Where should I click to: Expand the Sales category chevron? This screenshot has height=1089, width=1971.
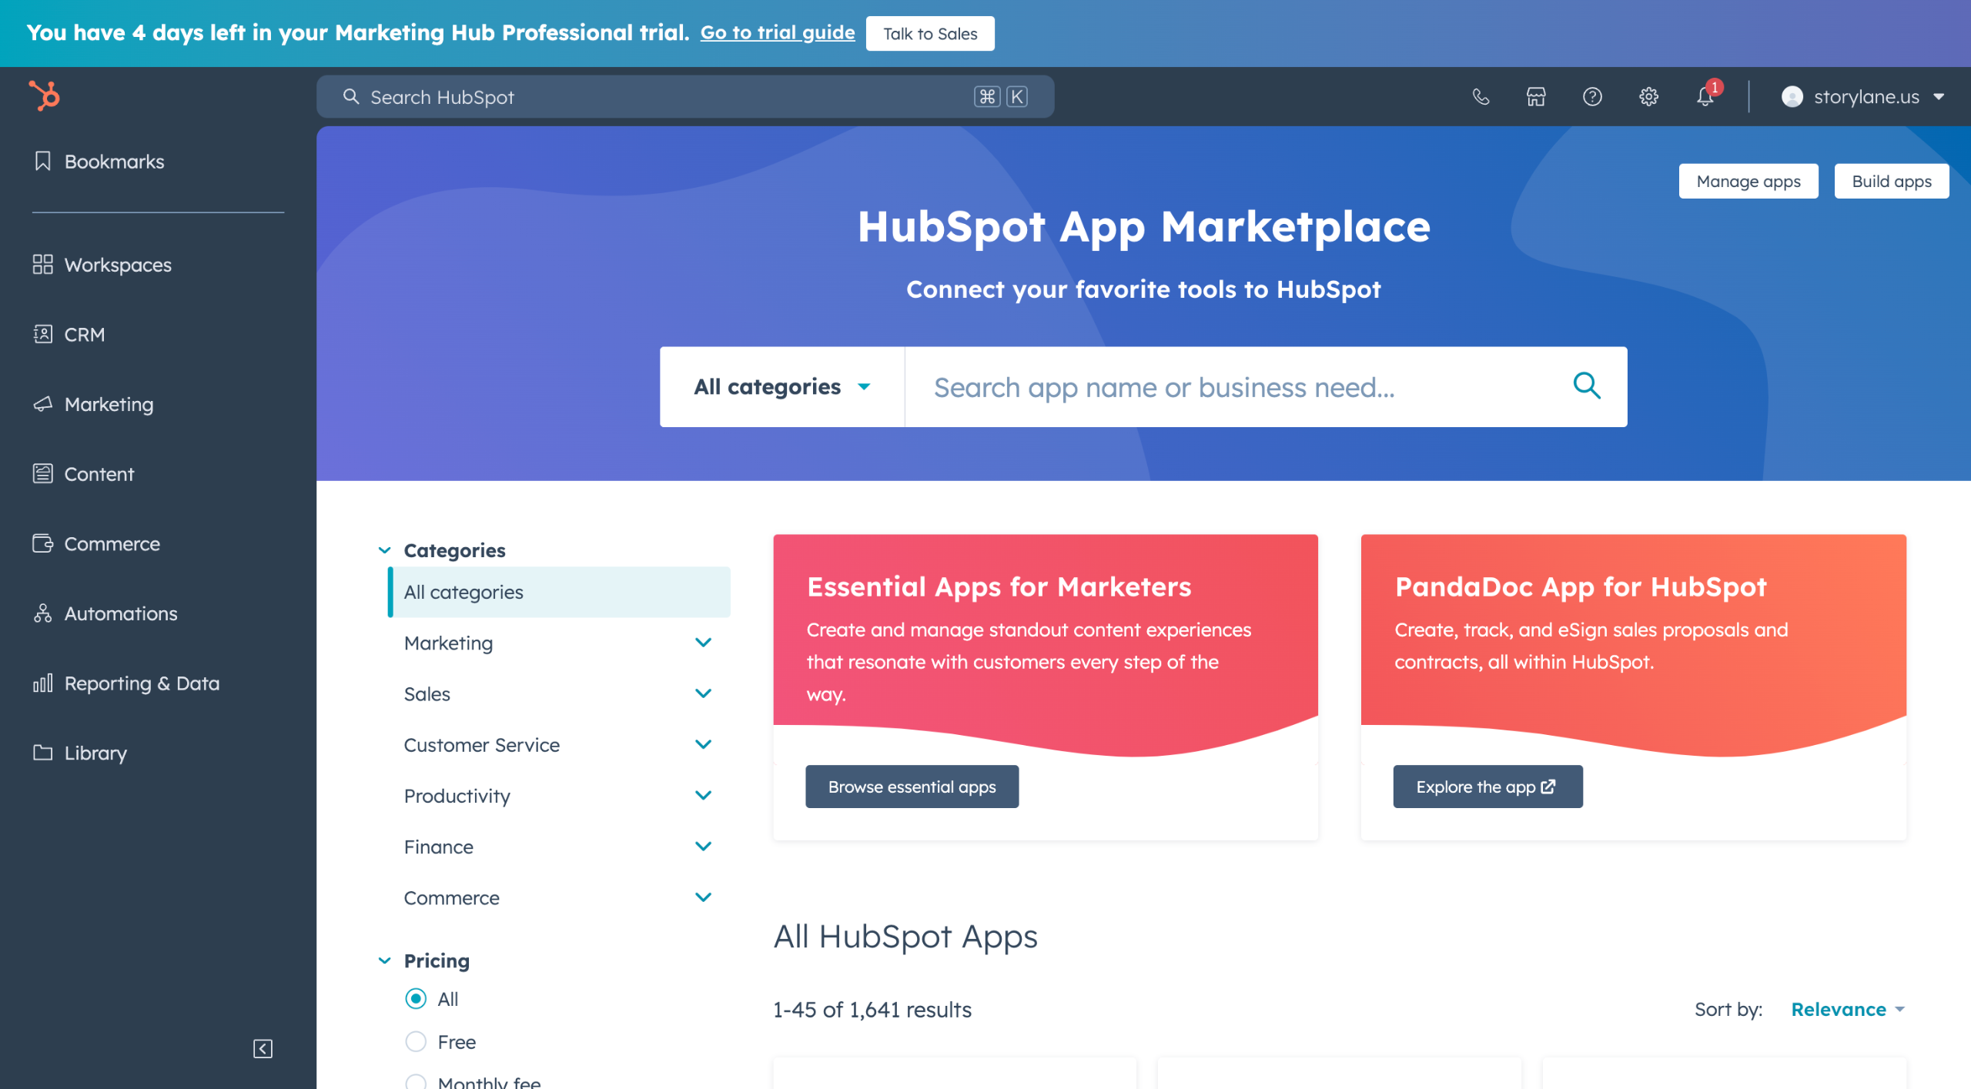[703, 693]
